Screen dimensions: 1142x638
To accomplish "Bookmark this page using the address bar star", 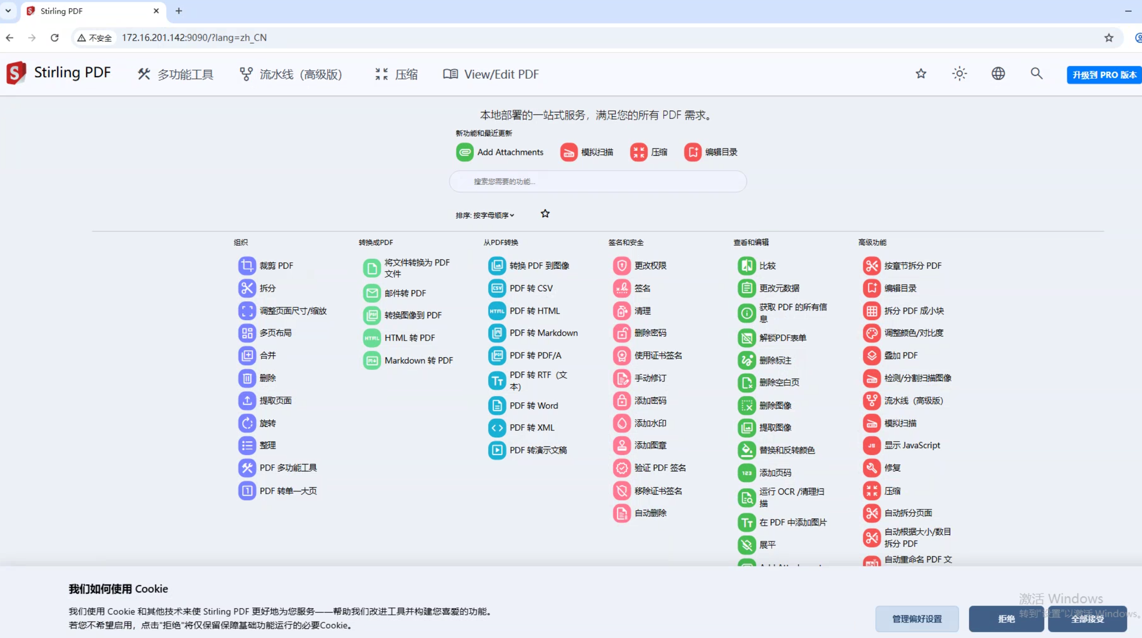I will point(1109,38).
